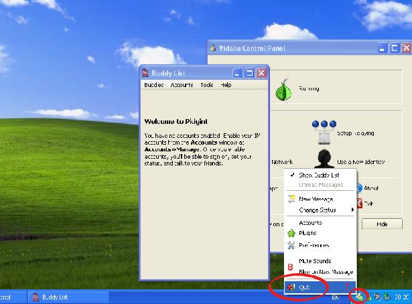Click the Preferences tools icon in the menu
Viewport: 412px width, 304px height.
(291, 246)
